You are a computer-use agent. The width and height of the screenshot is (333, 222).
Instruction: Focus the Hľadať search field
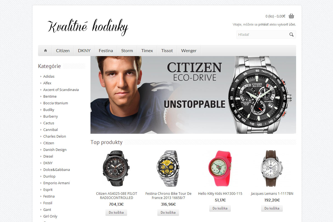[262, 35]
